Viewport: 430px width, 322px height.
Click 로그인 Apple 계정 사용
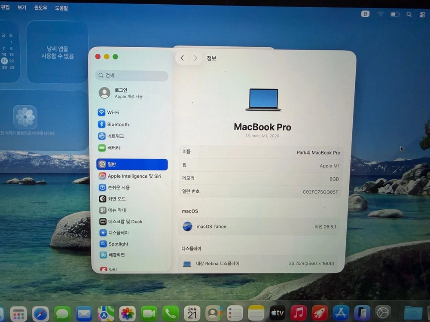click(121, 93)
